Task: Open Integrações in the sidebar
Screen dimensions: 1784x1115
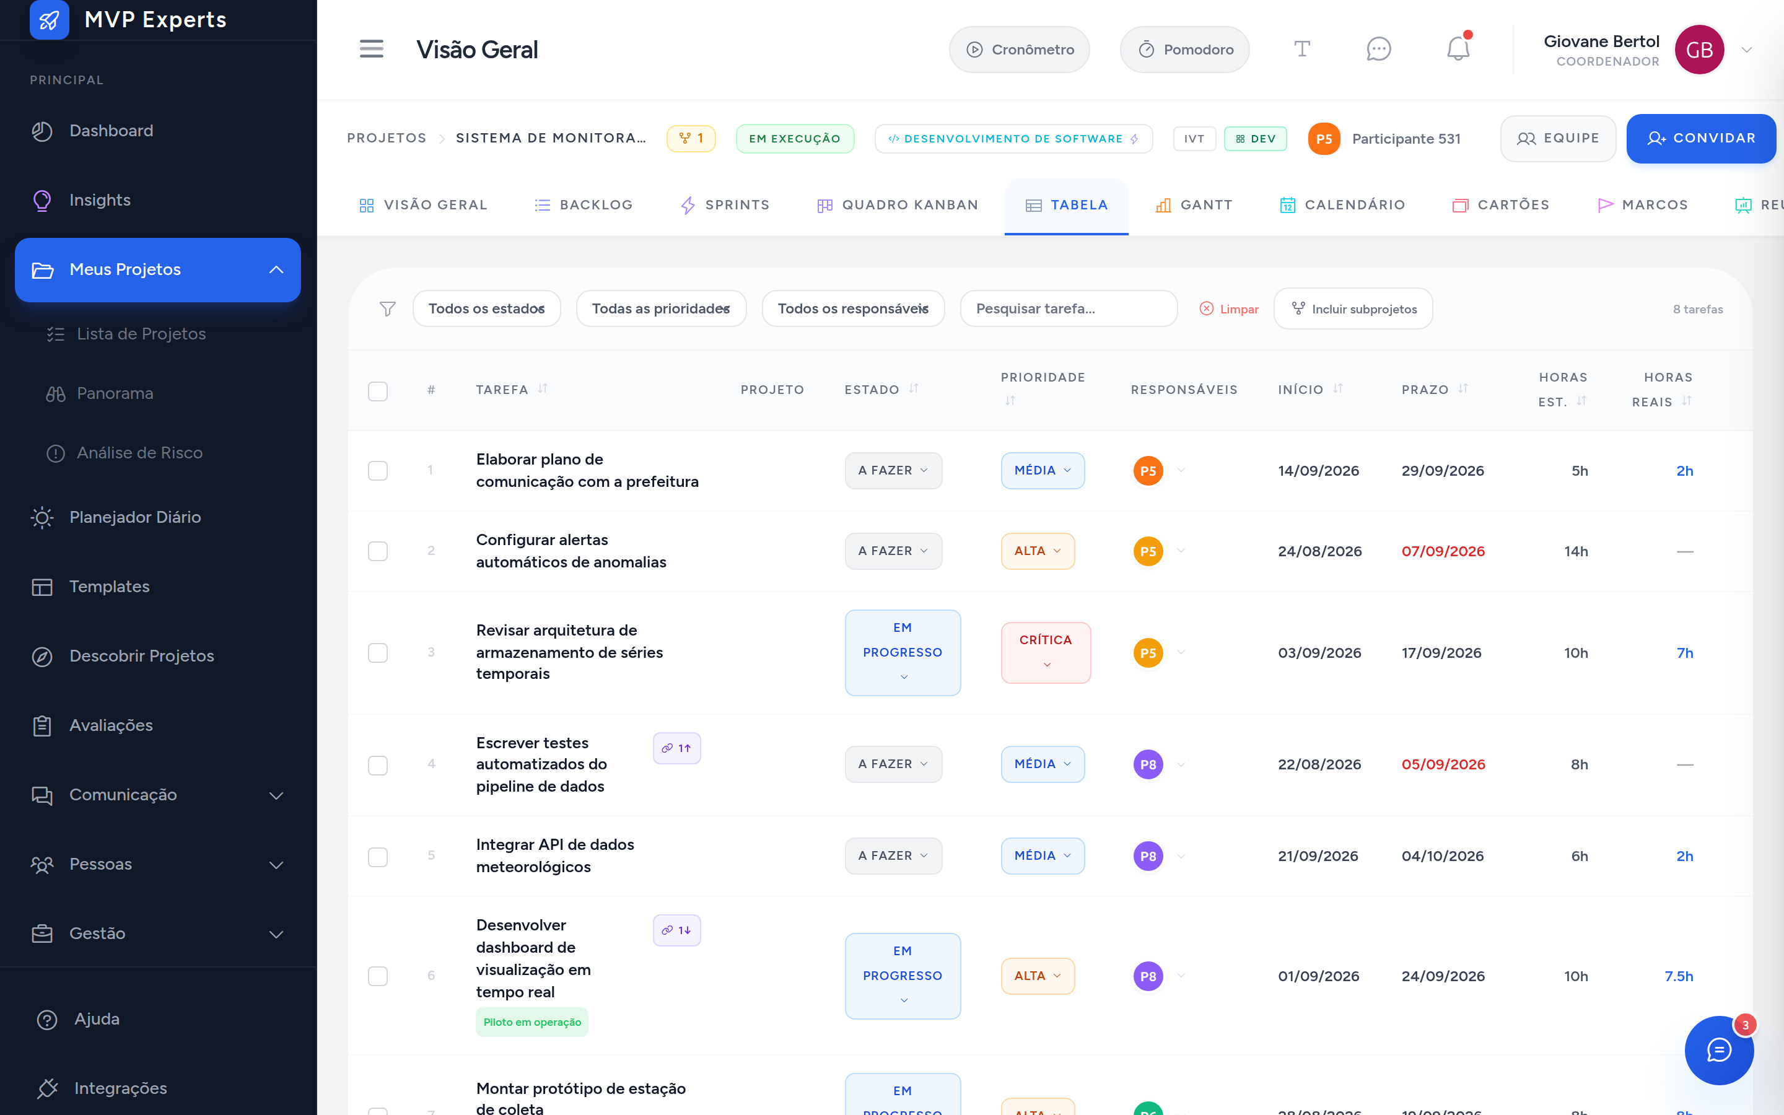Action: pos(158,1088)
